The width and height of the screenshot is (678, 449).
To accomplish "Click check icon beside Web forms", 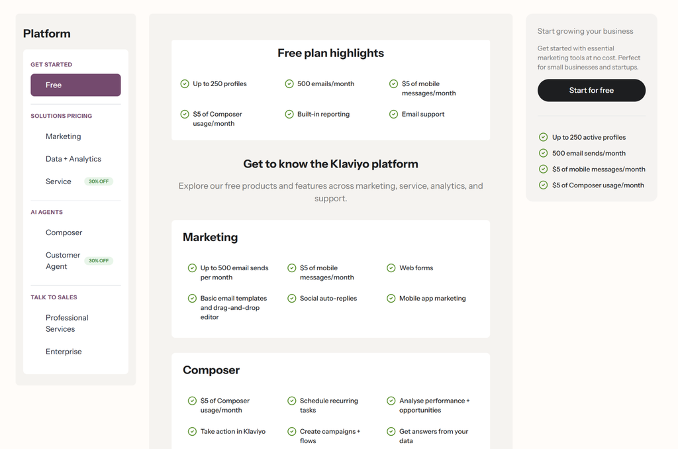I will (x=391, y=268).
